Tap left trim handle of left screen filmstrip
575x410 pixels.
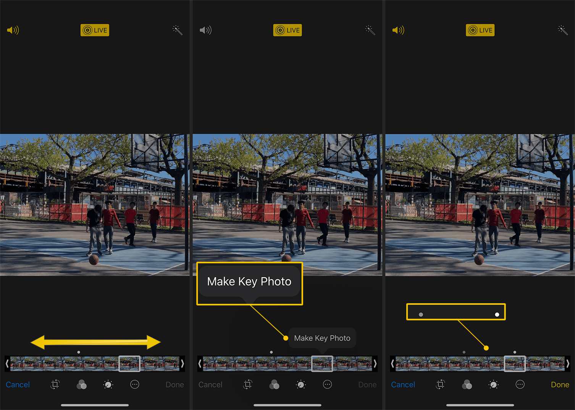7,364
